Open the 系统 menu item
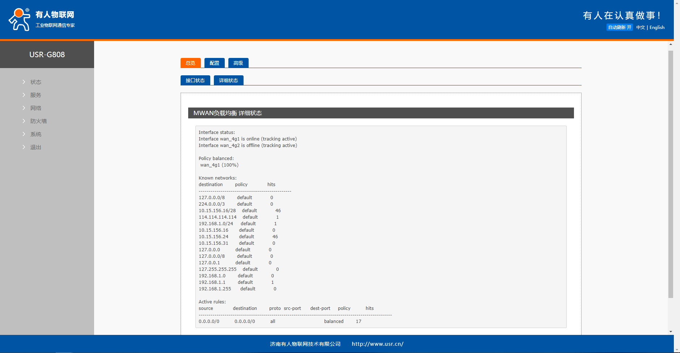Screen dimensions: 680x353 (36, 134)
